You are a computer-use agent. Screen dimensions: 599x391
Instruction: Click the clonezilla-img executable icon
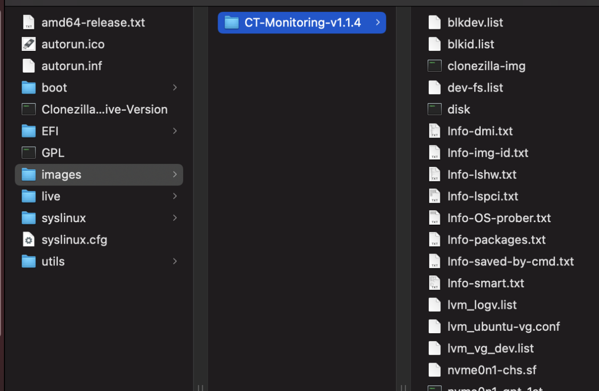pyautogui.click(x=435, y=66)
